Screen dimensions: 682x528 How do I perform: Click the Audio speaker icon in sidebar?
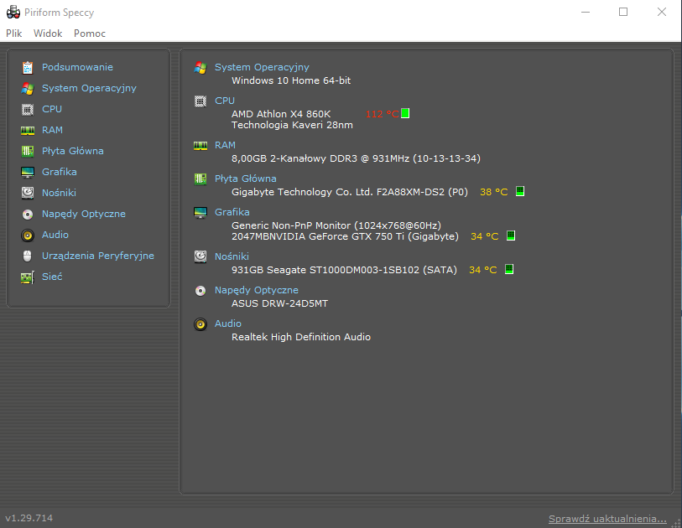tap(28, 235)
